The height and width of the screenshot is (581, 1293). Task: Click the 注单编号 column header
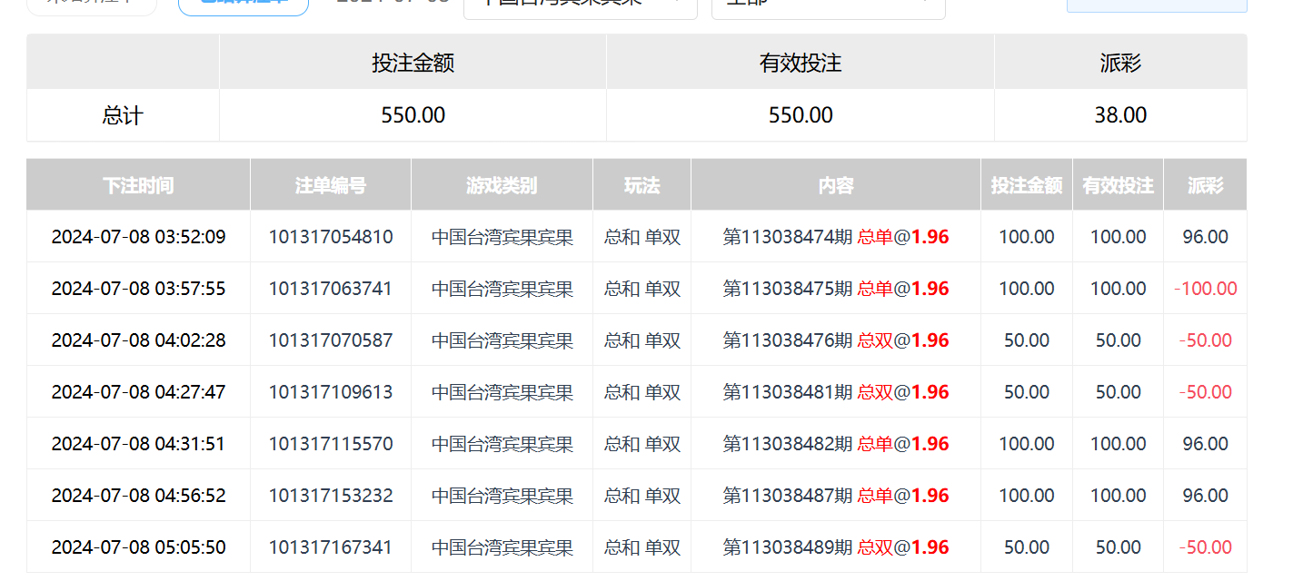[x=331, y=185]
